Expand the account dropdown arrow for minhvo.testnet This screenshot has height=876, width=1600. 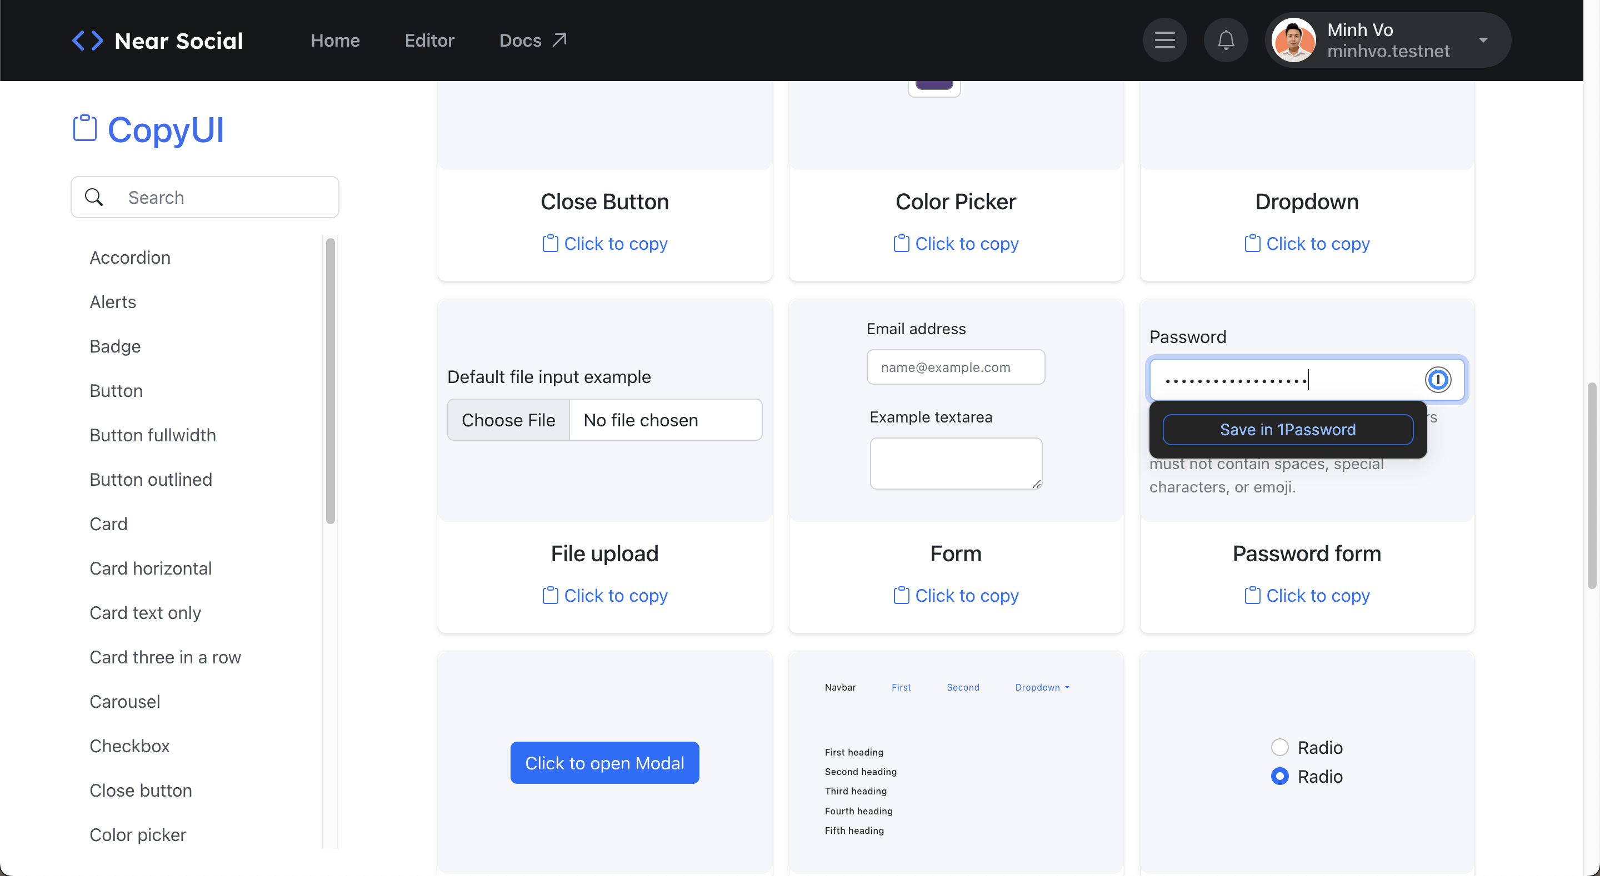tap(1483, 41)
